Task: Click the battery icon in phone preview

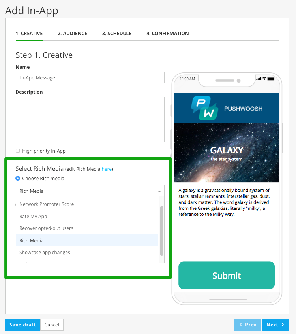Action: coord(271,79)
